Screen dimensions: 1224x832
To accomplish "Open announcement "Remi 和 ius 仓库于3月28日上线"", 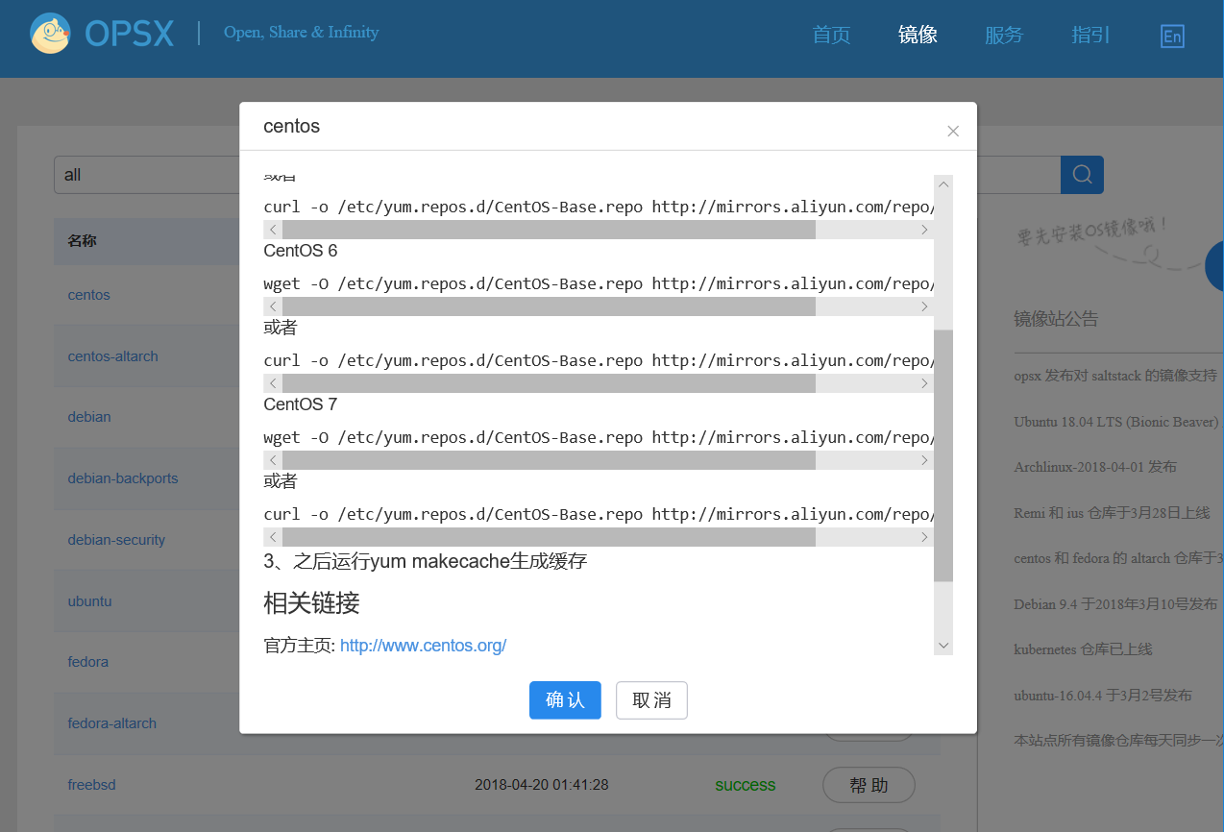I will (1112, 513).
